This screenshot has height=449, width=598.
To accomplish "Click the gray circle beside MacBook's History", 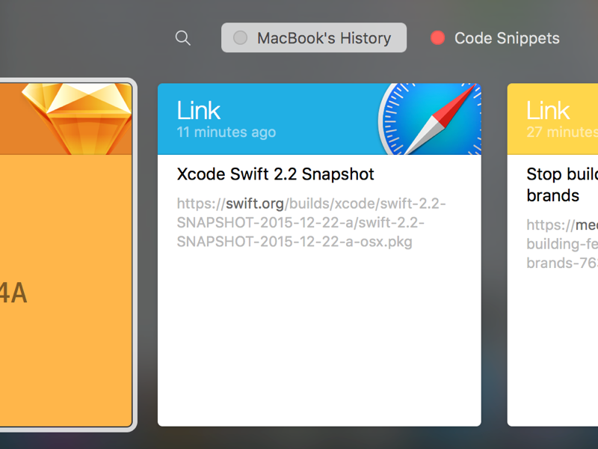I will tap(240, 38).
